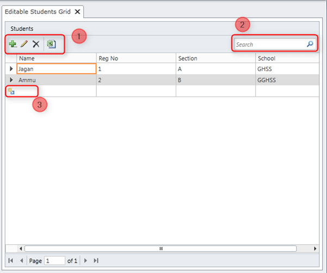Click Reg No cell of Jagan row
327x273 pixels.
coord(136,69)
